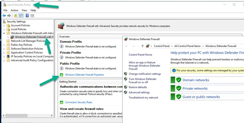Click the tree pane horizontal scrollbar right arrow
Screen dimensions: 244x123
(52, 116)
